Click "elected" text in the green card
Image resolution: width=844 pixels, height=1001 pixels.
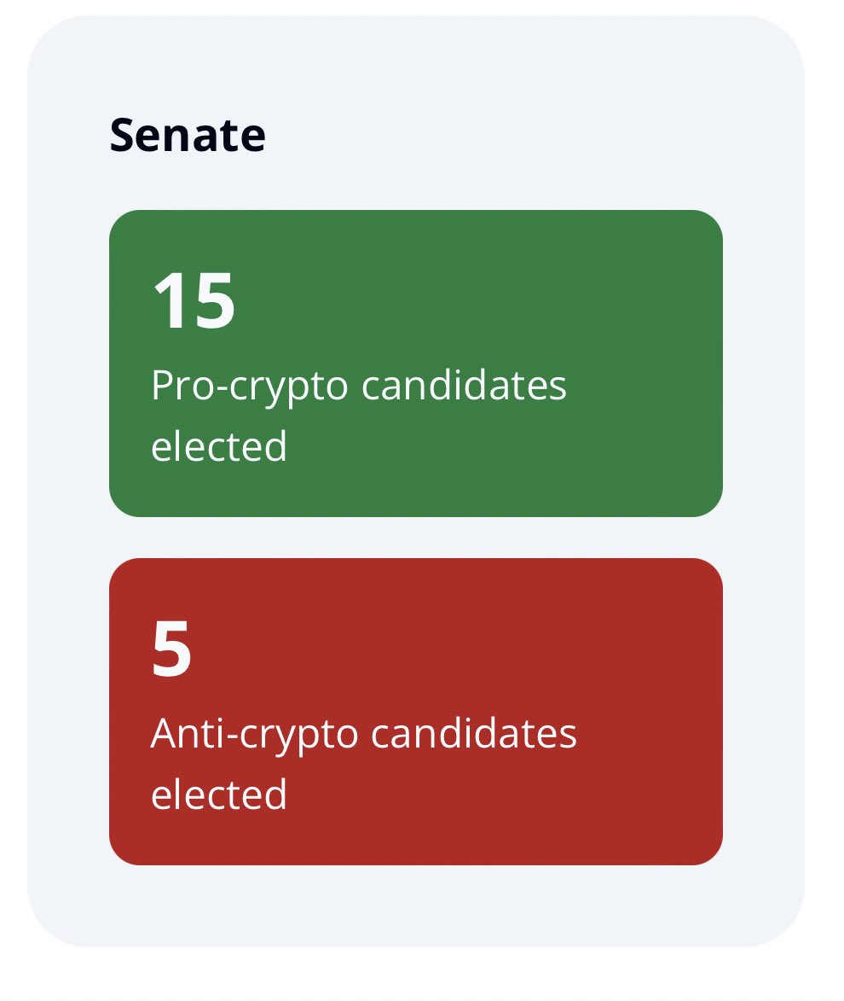(219, 446)
